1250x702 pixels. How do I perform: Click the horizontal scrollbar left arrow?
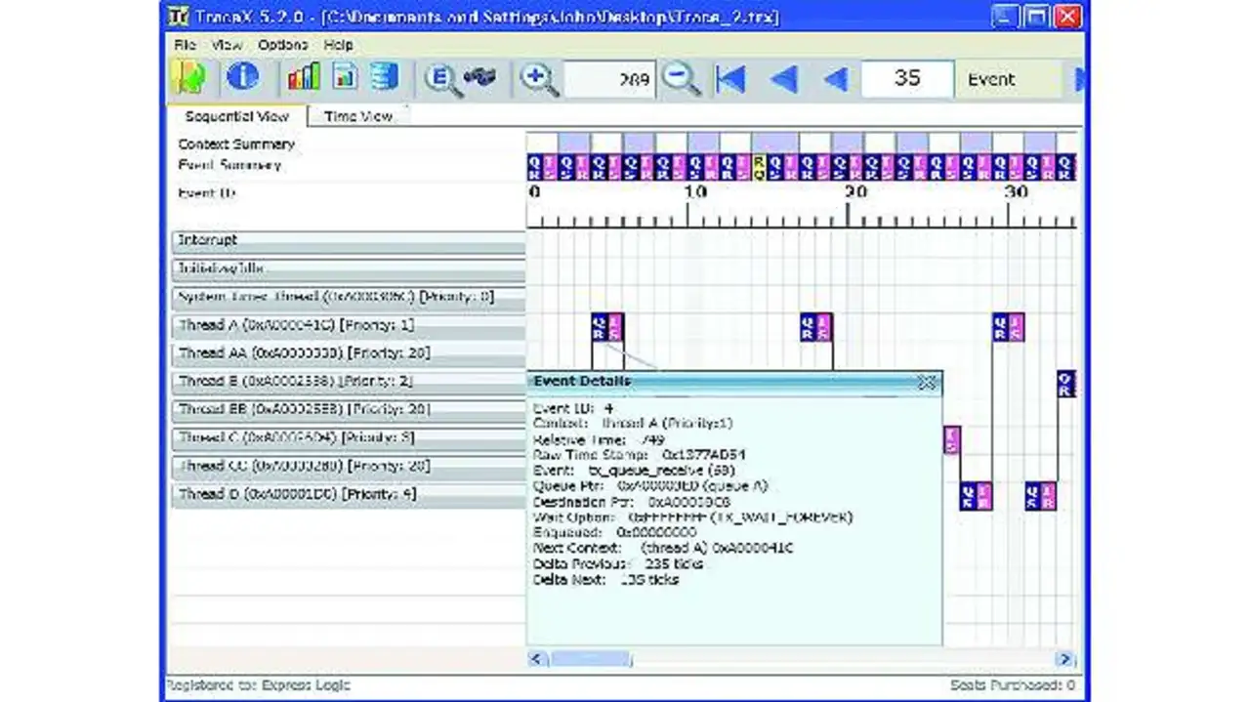536,659
